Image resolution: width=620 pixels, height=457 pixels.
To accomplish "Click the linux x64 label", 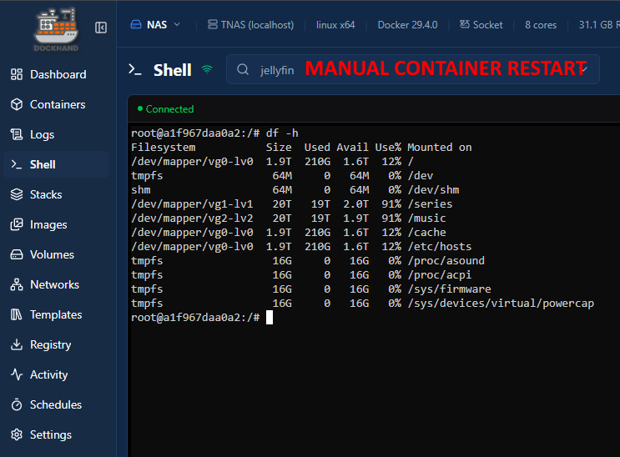I will pos(335,25).
